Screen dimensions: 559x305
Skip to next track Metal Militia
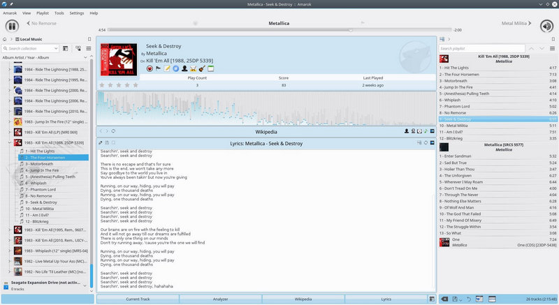(516, 23)
